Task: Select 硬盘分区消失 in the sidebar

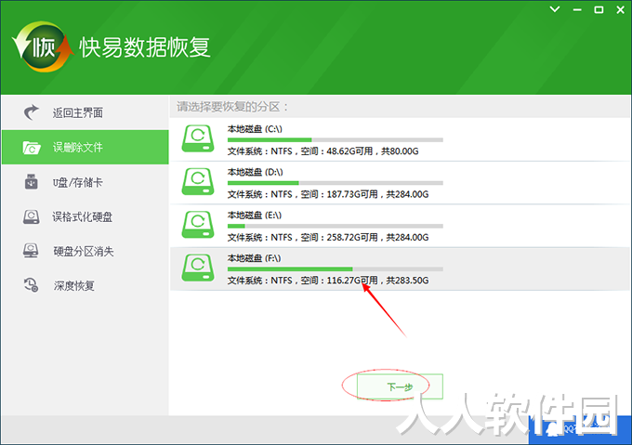Action: [86, 251]
